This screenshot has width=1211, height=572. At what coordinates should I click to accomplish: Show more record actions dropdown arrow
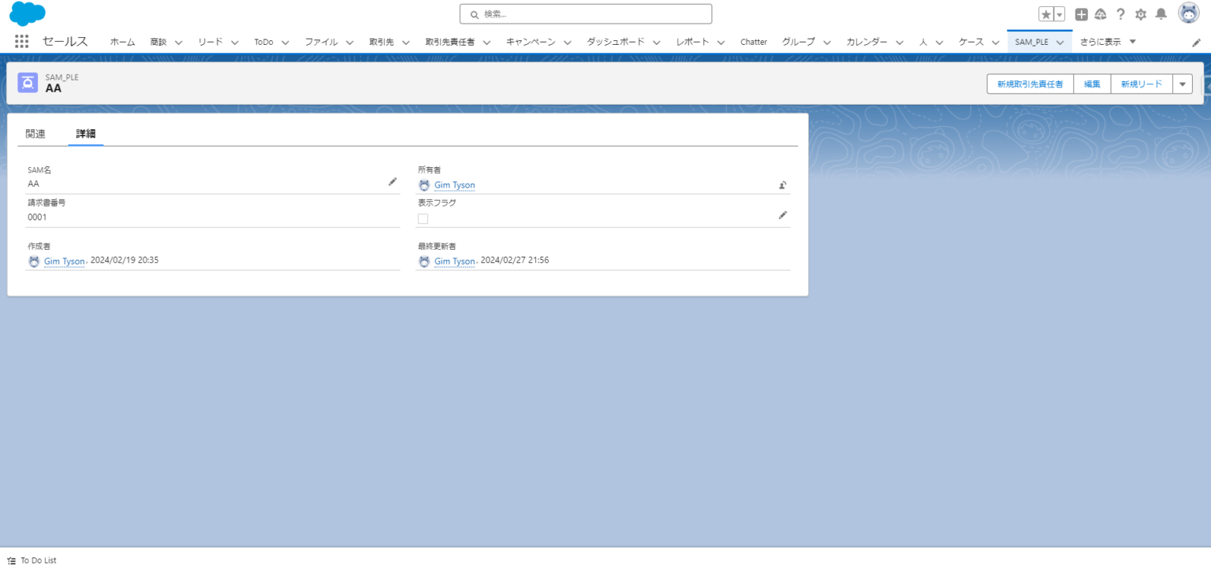click(1182, 84)
